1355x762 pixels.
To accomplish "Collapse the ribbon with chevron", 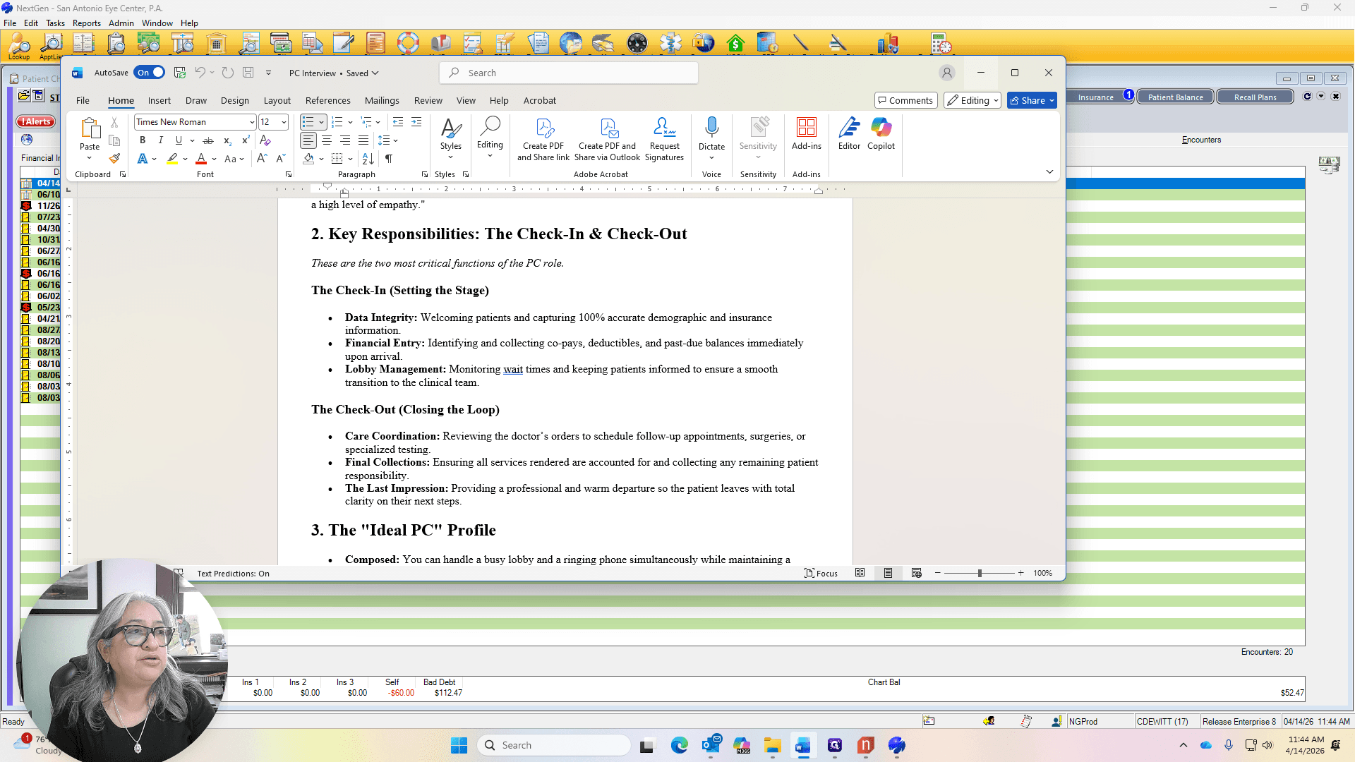I will (1049, 171).
